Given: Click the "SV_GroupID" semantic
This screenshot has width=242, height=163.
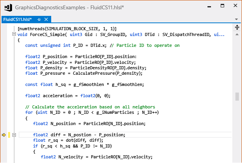Looking at the screenshot, I should [x=112, y=34].
